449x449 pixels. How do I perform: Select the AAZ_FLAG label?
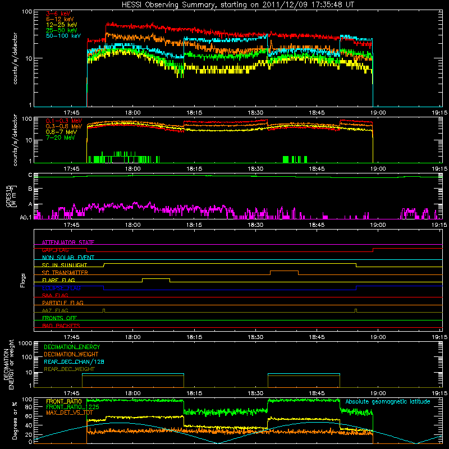click(55, 310)
